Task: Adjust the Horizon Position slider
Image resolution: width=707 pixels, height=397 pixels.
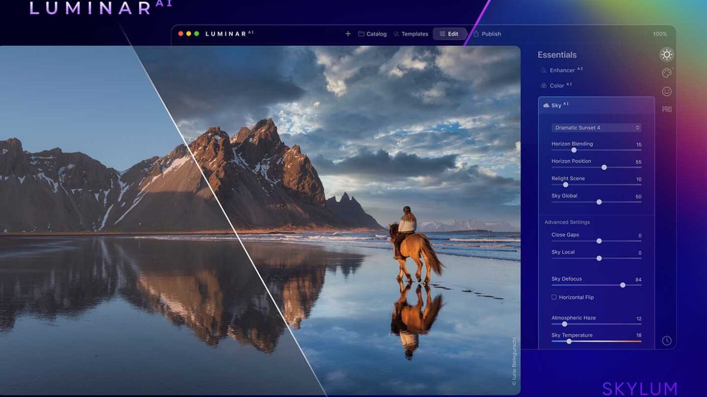Action: coord(596,167)
